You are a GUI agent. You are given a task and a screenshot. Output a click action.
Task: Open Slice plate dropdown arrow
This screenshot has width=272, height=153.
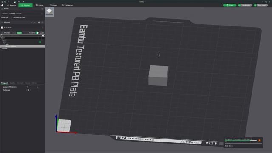pyautogui.click(x=239, y=5)
